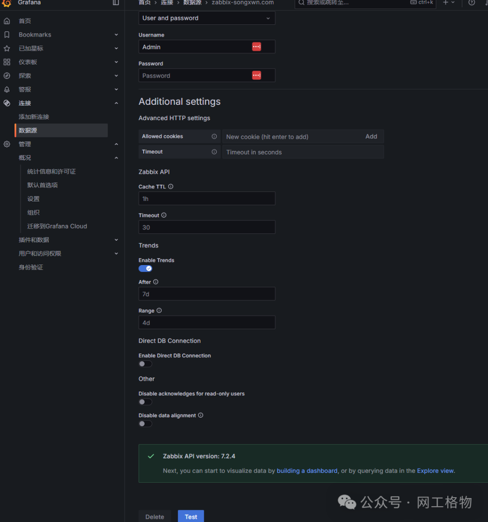Open 迁移到Grafana Cloud menu item
Image resolution: width=488 pixels, height=522 pixels.
[57, 226]
